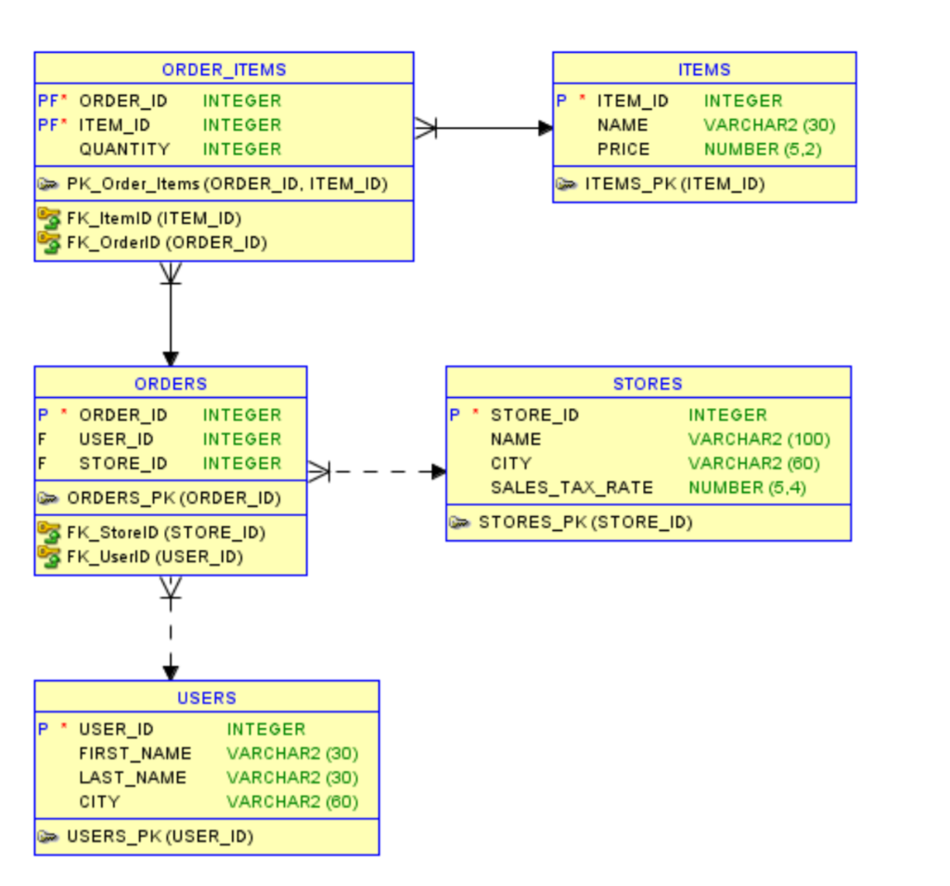This screenshot has height=886, width=950.
Task: Click the foreign key icon next to FK_ItemID
Action: click(49, 218)
